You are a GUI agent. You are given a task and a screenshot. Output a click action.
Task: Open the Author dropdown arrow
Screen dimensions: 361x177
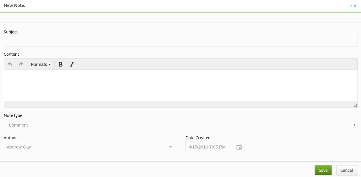coord(170,147)
